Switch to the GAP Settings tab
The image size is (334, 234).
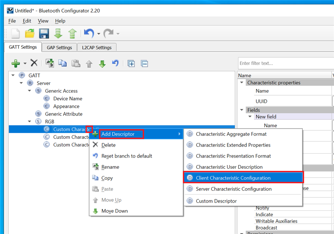59,48
